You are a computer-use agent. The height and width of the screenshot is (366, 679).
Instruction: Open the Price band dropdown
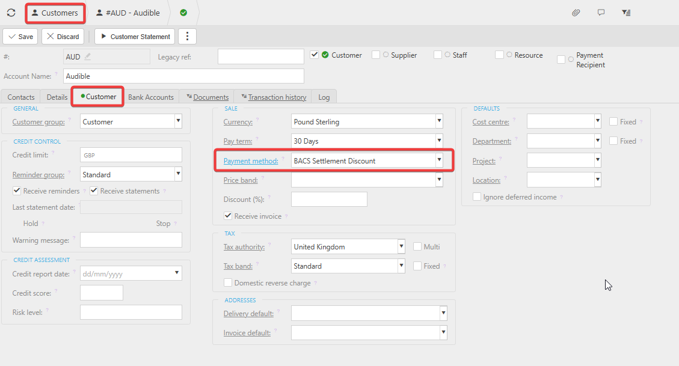point(439,180)
